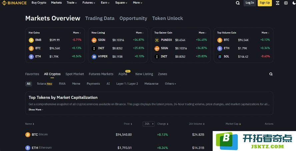Sort by Price column arrows
The image size is (296, 151).
[131, 124]
